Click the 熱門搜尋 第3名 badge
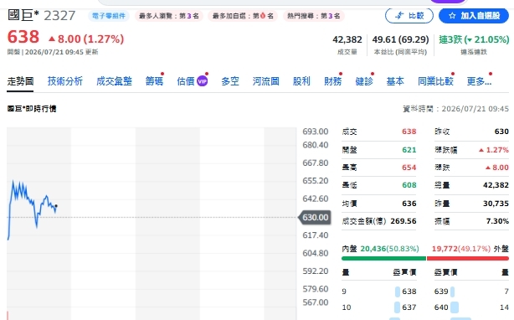The image size is (514, 320). 313,16
